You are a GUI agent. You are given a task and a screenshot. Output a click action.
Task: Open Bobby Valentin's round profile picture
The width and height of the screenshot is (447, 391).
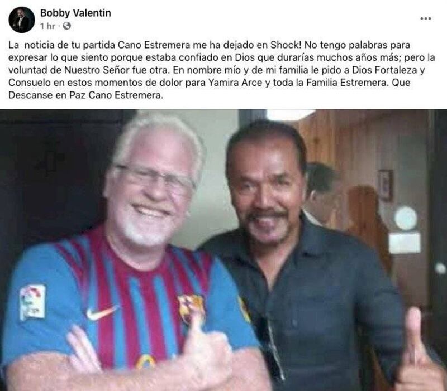(22, 20)
